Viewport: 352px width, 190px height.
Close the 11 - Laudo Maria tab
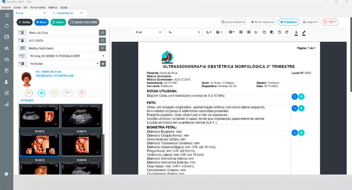pos(81,13)
